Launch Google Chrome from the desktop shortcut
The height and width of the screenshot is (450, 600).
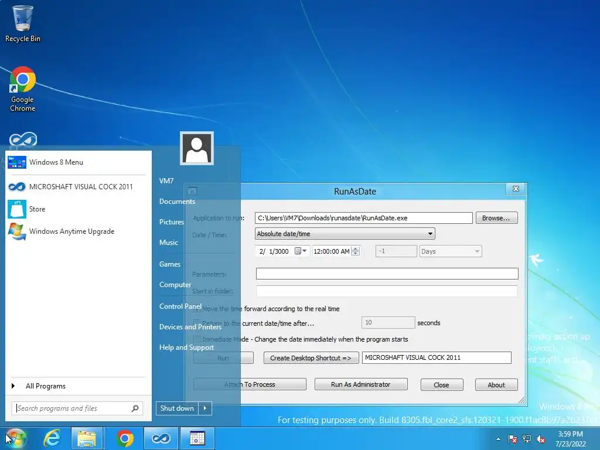click(23, 90)
